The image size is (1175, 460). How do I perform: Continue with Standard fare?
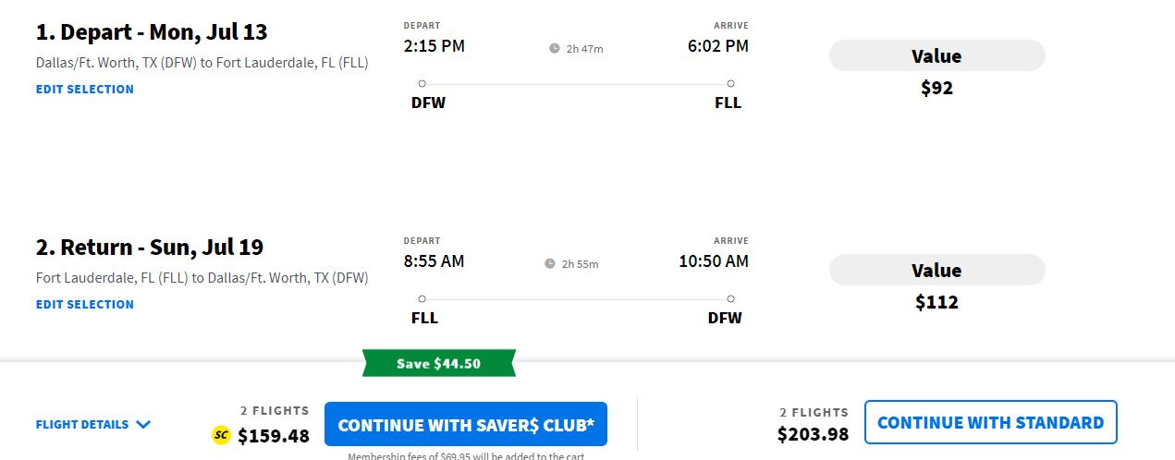990,423
